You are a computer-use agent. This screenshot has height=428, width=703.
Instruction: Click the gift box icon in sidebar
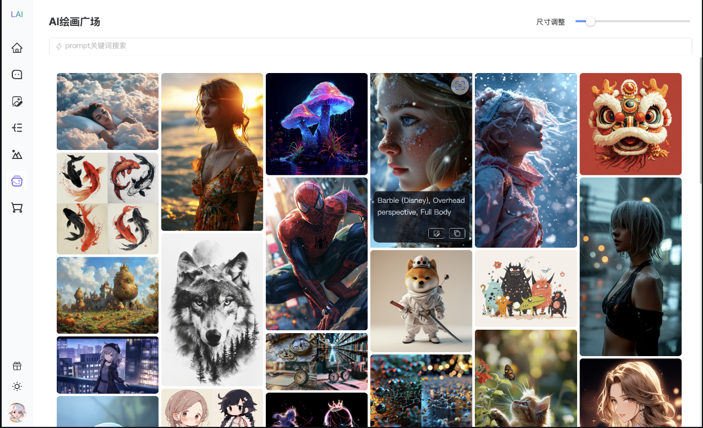[x=17, y=366]
